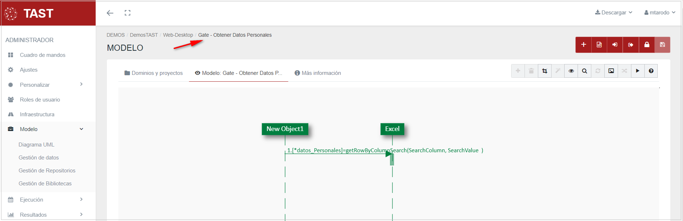The image size is (683, 221).
Task: Click the image export icon in toolbar
Action: coord(611,71)
